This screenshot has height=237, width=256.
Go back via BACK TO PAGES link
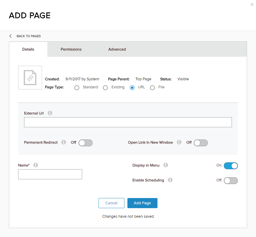click(29, 36)
